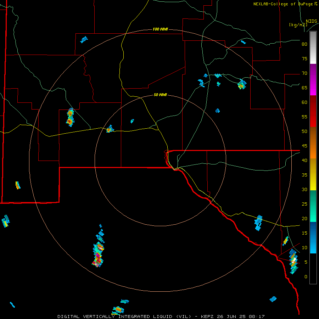This screenshot has height=319, width=319.
Task: Click the NIDS label above the scale
Action: (x=311, y=21)
